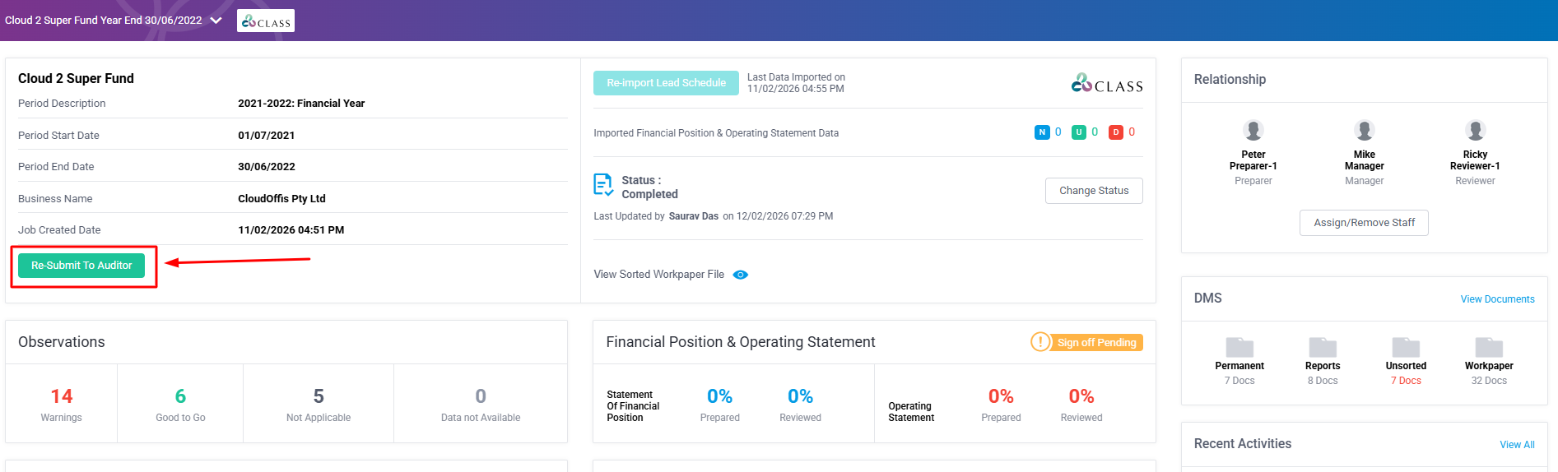Open the Reports folder icon
This screenshot has width=1558, height=472.
click(x=1322, y=347)
